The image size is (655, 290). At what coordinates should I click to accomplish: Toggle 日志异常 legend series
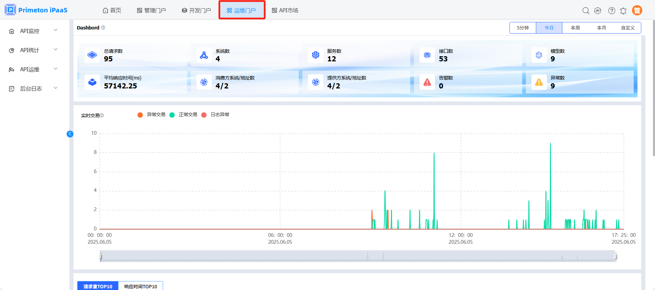[215, 115]
